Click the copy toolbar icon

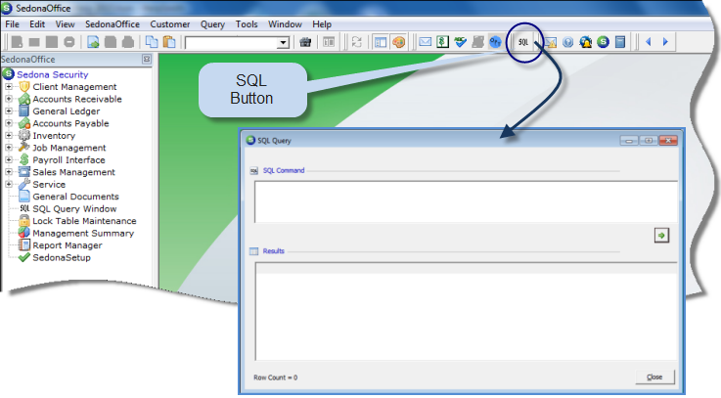tap(152, 42)
